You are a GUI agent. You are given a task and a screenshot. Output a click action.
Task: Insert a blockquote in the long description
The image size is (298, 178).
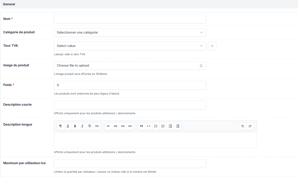(141, 126)
